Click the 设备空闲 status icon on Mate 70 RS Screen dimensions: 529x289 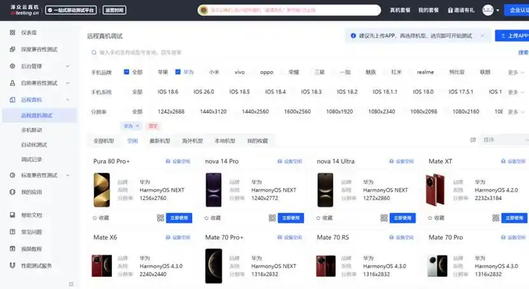tap(391, 238)
